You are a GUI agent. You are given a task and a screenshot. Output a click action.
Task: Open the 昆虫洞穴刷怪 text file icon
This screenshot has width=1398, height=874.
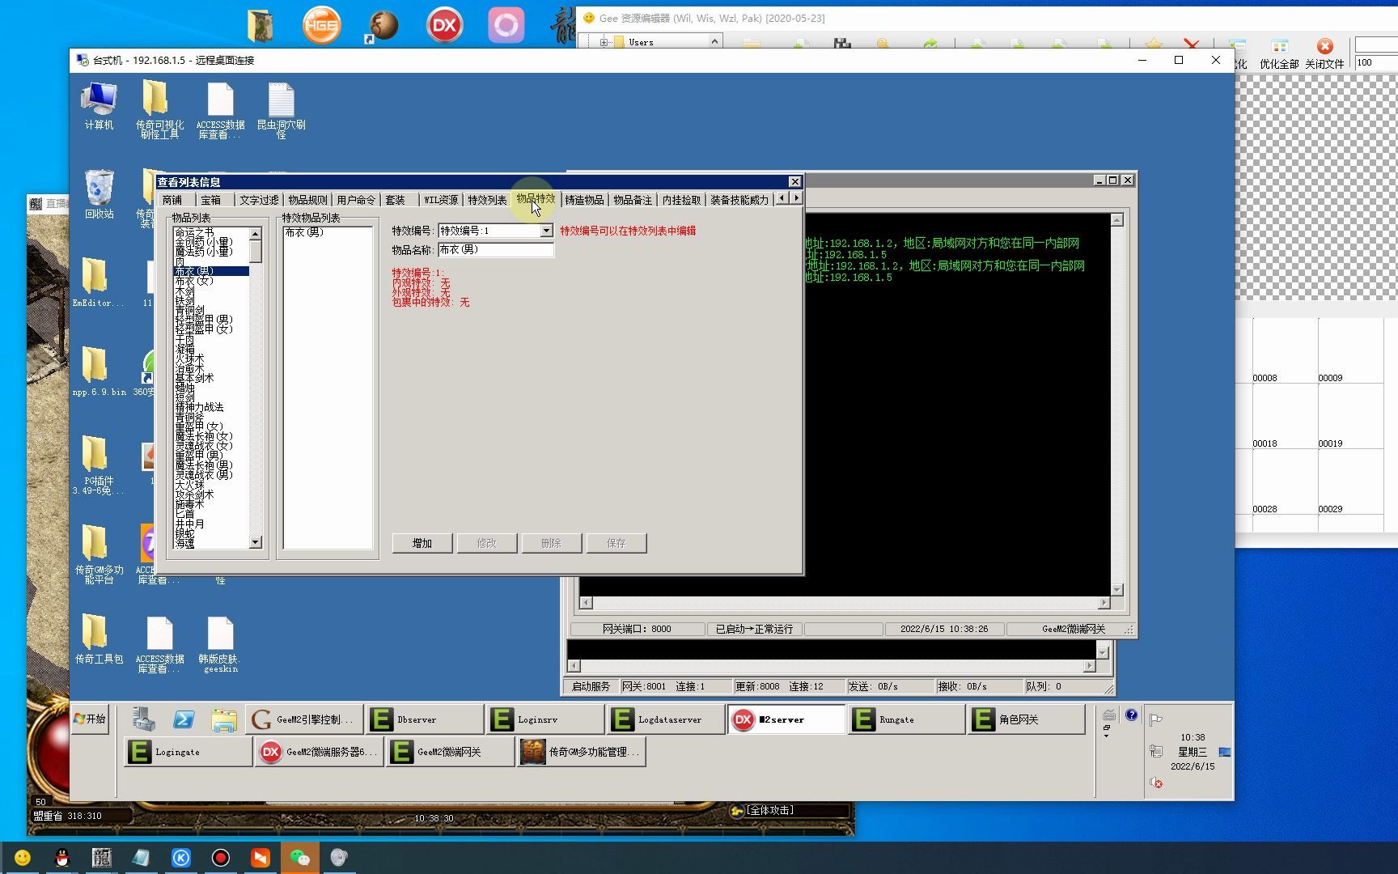[x=281, y=110]
